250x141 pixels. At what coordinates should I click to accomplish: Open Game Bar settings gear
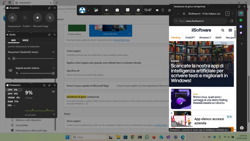(x=169, y=10)
